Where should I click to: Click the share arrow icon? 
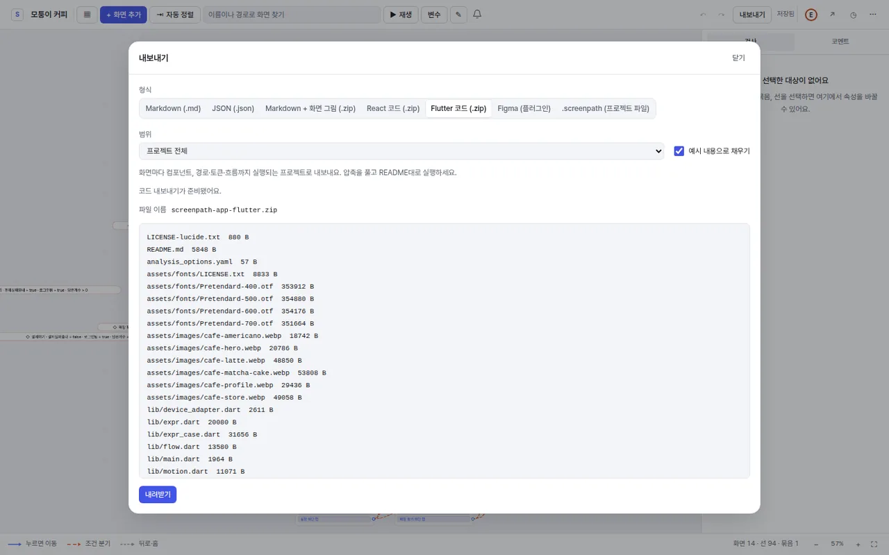pos(832,15)
